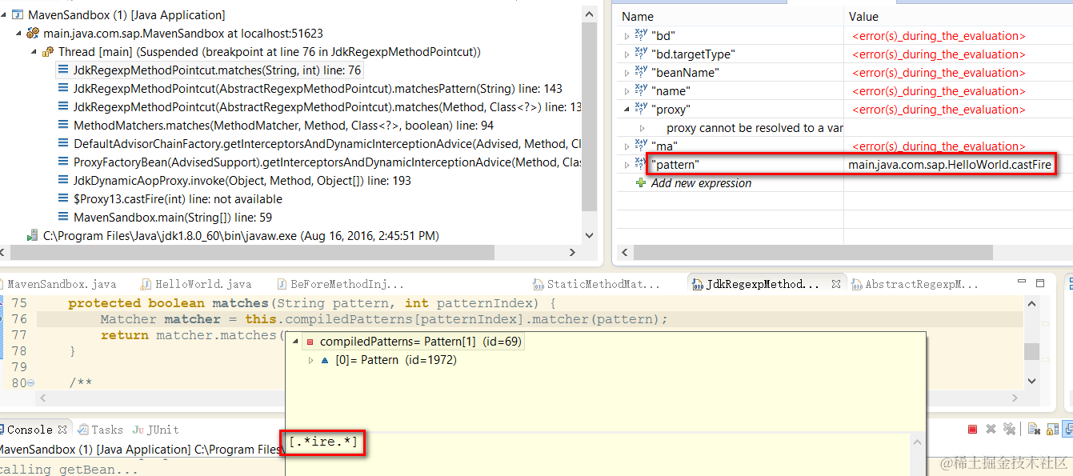Expand the "name" expression

pyautogui.click(x=627, y=91)
